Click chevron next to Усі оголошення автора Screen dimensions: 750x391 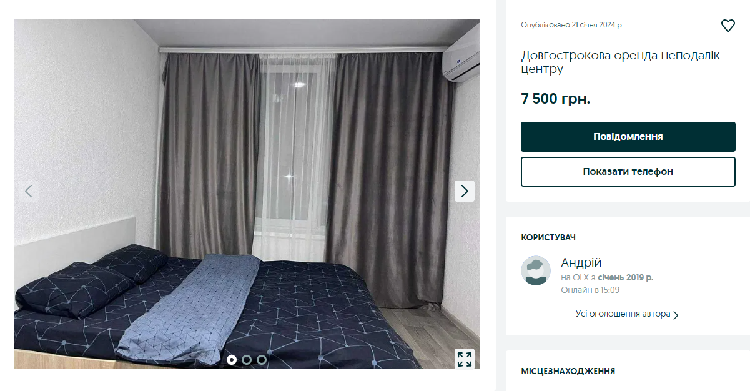pyautogui.click(x=676, y=315)
